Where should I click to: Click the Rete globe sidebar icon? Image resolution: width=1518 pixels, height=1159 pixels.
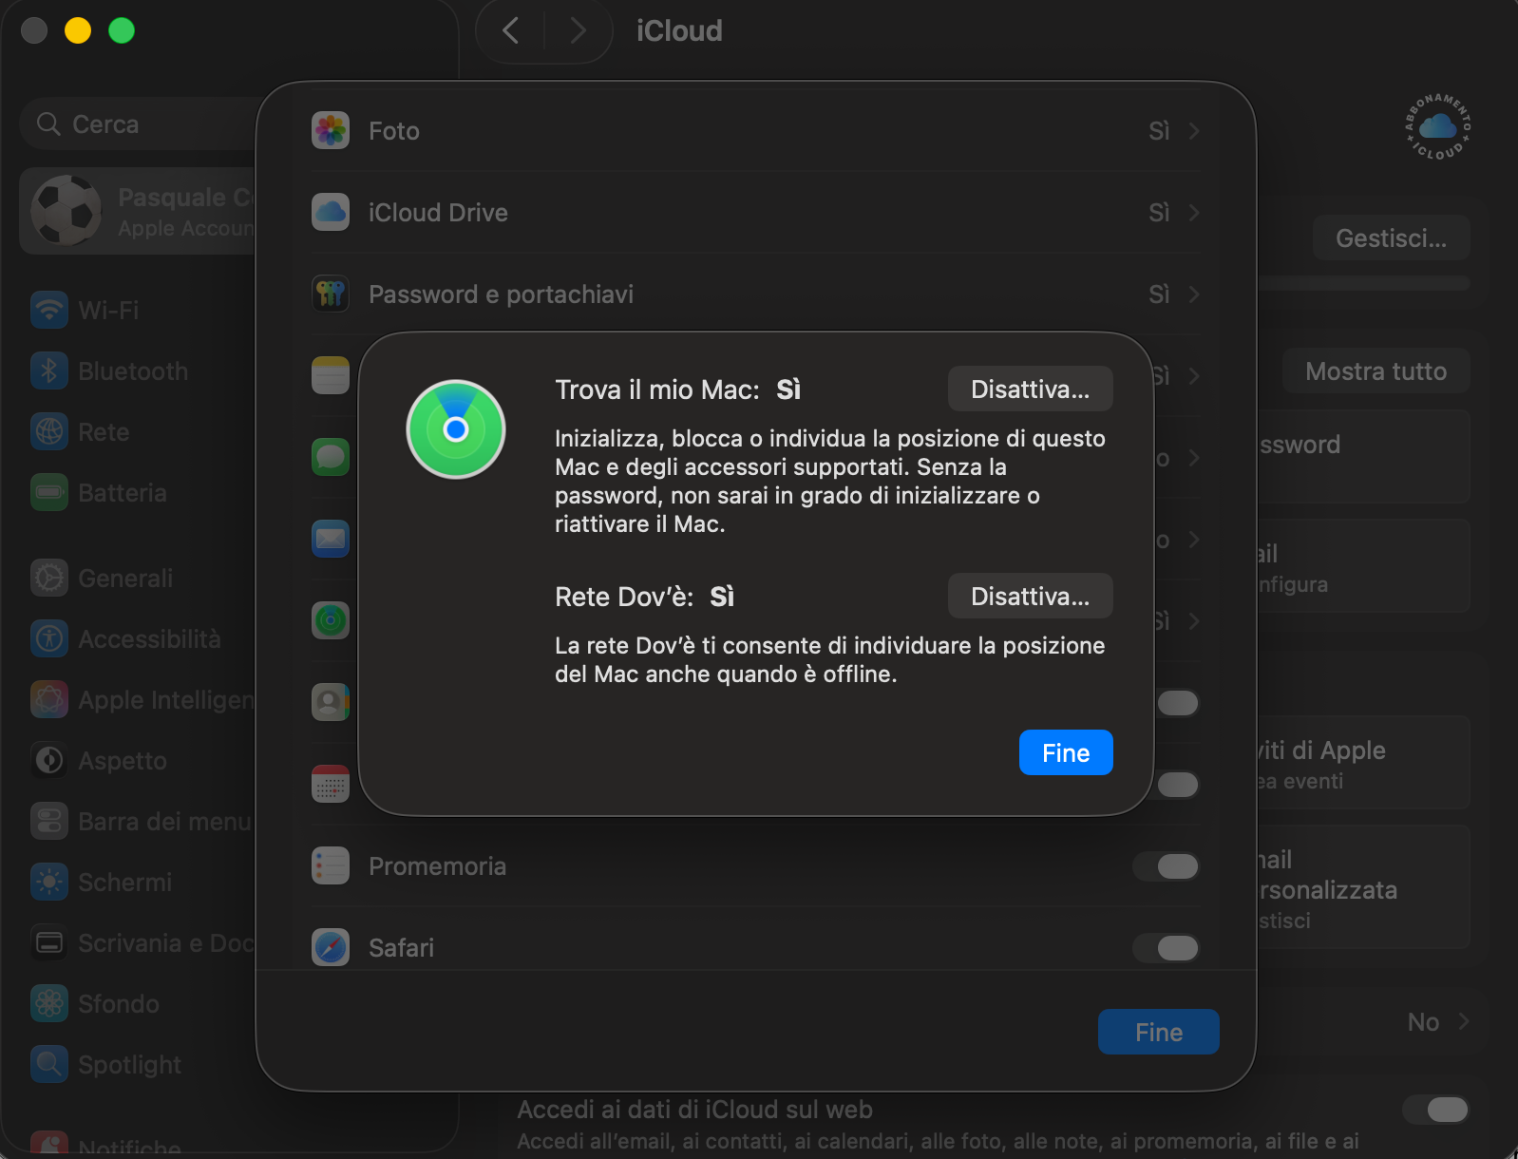[49, 431]
